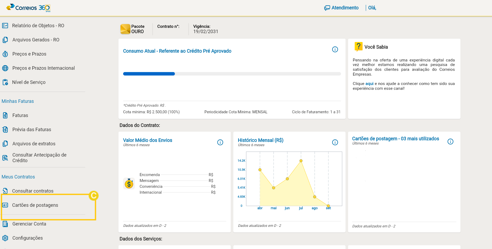Open info icon for Histórico Mensal
Screen dimensions: 492x249
click(x=335, y=142)
